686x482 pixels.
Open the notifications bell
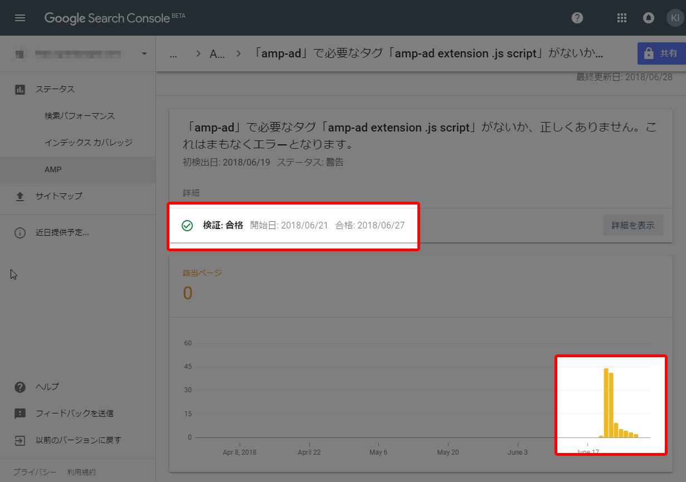pos(648,18)
